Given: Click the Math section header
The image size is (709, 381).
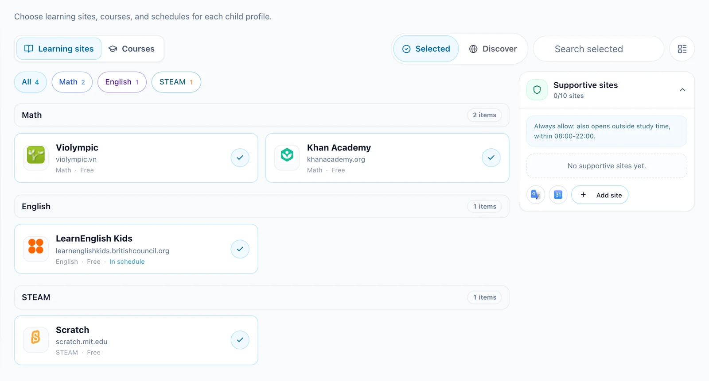Looking at the screenshot, I should coord(262,115).
